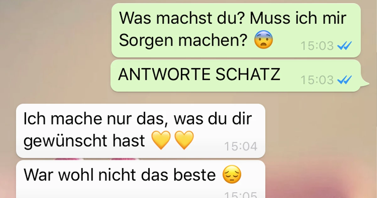The image size is (377, 198).
Task: Select the 'War wohl nicht das beste' bubble
Action: [x=141, y=179]
